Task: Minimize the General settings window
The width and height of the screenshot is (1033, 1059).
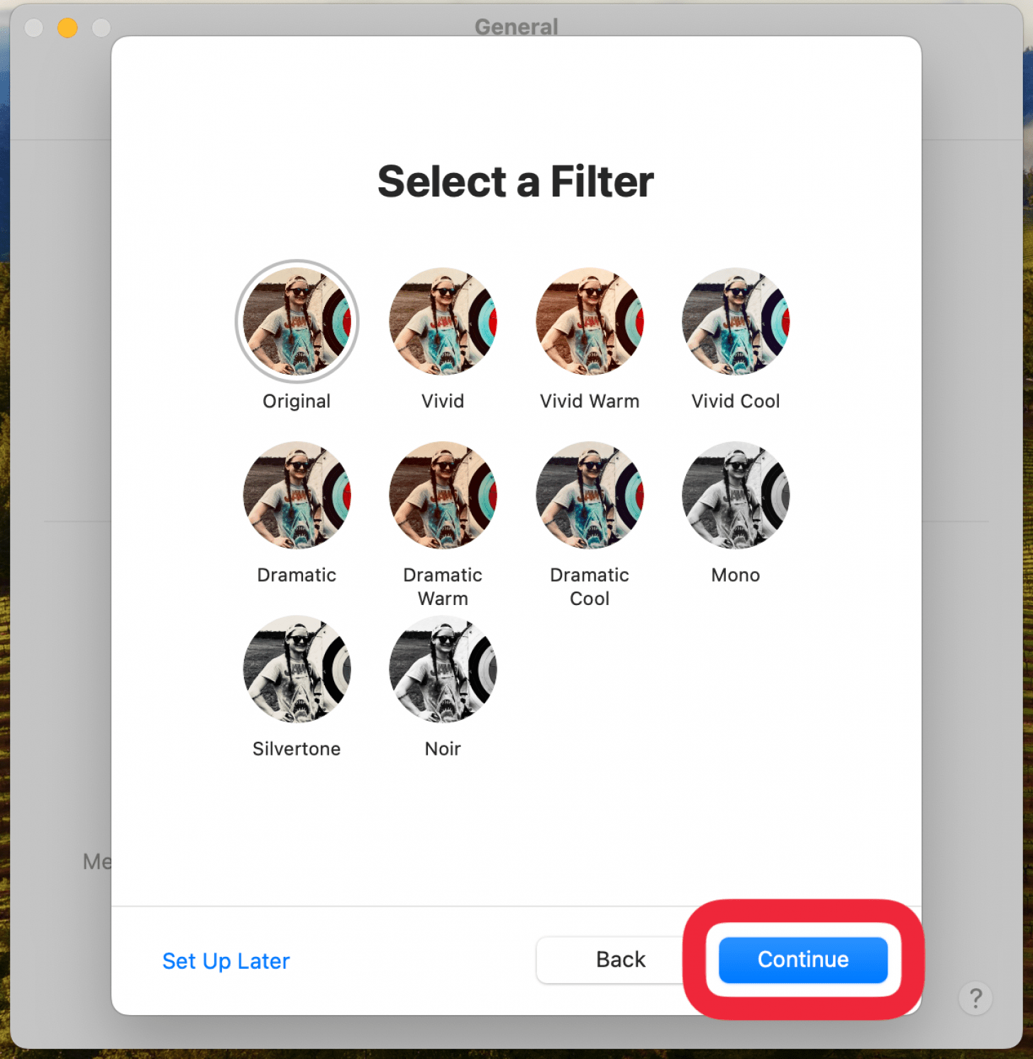Action: click(x=67, y=27)
